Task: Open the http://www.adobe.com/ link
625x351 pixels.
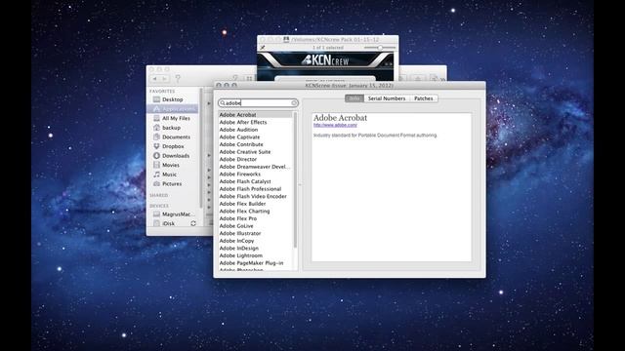Action: pos(335,125)
